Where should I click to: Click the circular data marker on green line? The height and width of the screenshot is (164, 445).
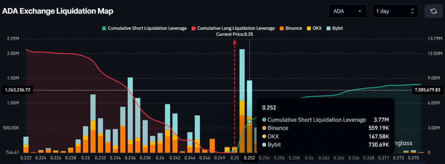pos(249,122)
